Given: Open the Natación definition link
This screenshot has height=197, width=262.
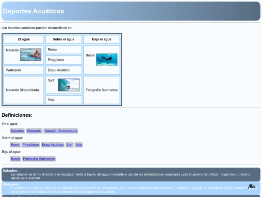Looking at the screenshot, I should point(17,131).
